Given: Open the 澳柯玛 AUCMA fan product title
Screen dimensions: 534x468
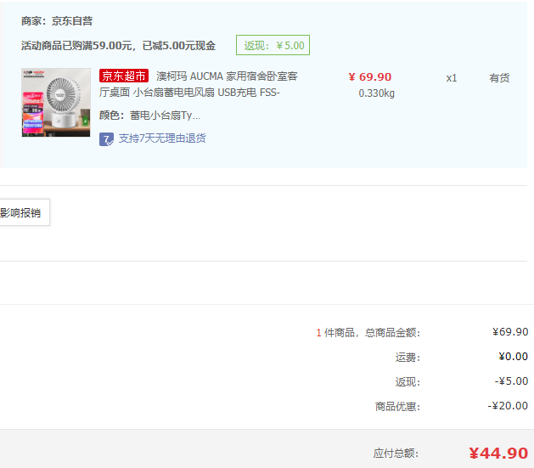Looking at the screenshot, I should 198,84.
